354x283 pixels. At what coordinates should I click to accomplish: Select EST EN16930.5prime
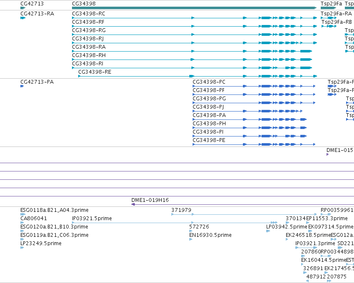pyautogui.click(x=210, y=235)
